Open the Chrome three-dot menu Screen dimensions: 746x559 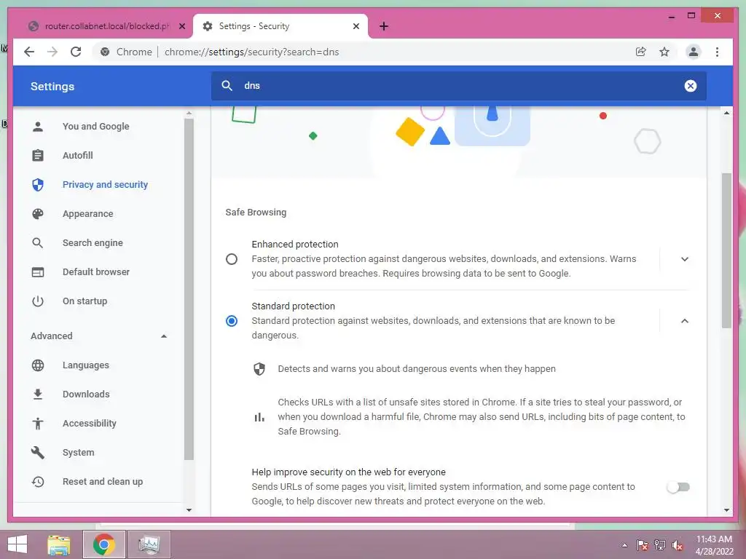pyautogui.click(x=717, y=52)
